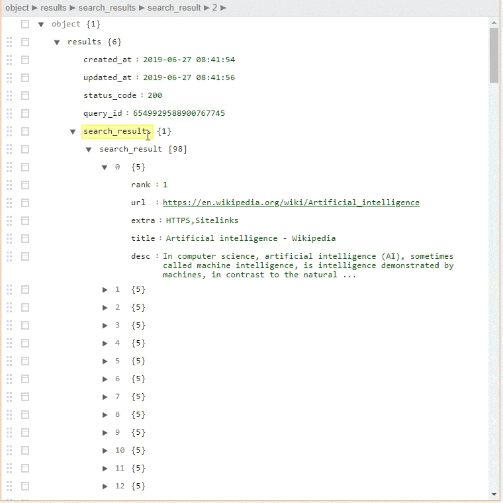Click the drag handle beside query_id

[x=9, y=113]
